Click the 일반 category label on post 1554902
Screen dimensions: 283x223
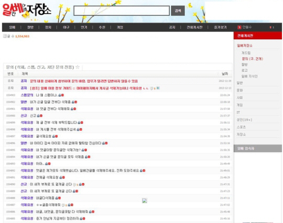coord(24,102)
